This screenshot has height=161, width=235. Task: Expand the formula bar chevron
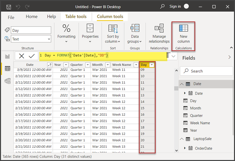[x=173, y=57]
